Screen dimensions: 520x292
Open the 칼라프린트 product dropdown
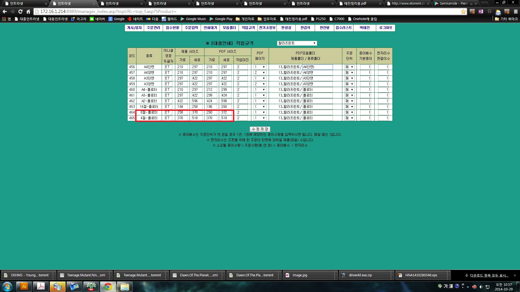(x=297, y=43)
